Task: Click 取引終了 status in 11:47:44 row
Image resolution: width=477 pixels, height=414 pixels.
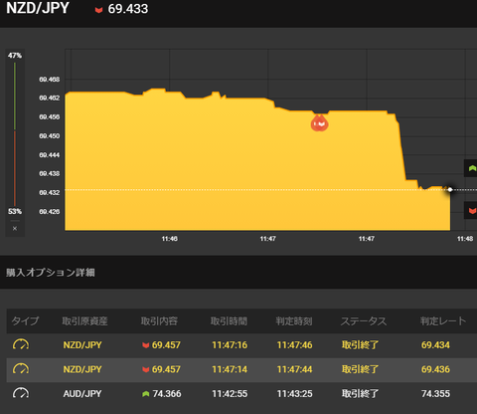Action: click(x=360, y=369)
